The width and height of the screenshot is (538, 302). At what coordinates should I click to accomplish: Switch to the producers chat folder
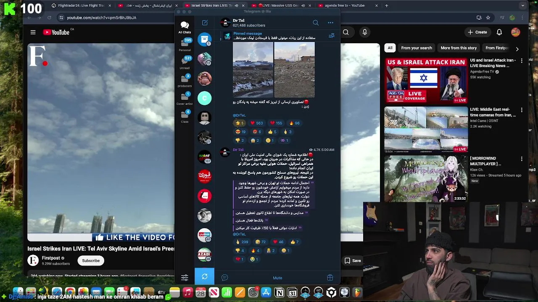(x=185, y=81)
